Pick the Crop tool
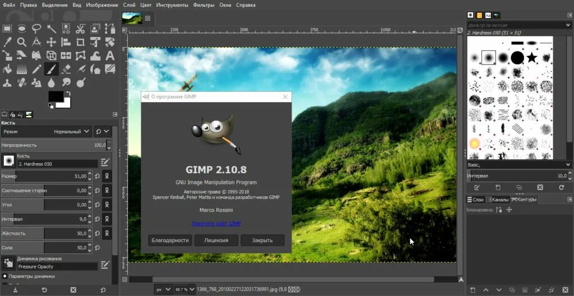 (81, 42)
